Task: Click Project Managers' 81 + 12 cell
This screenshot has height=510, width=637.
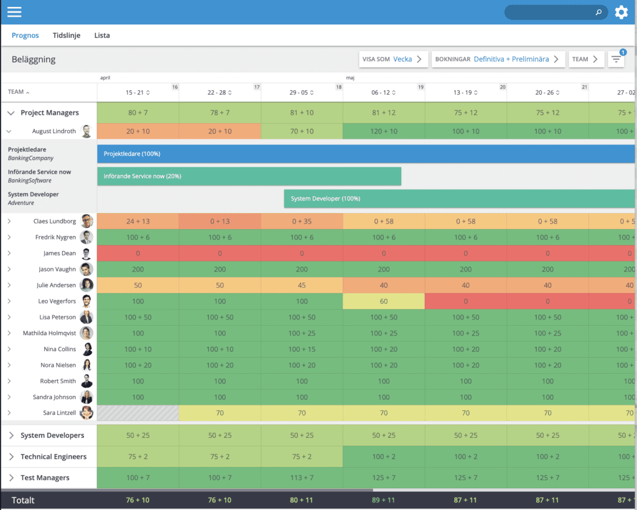Action: 384,113
